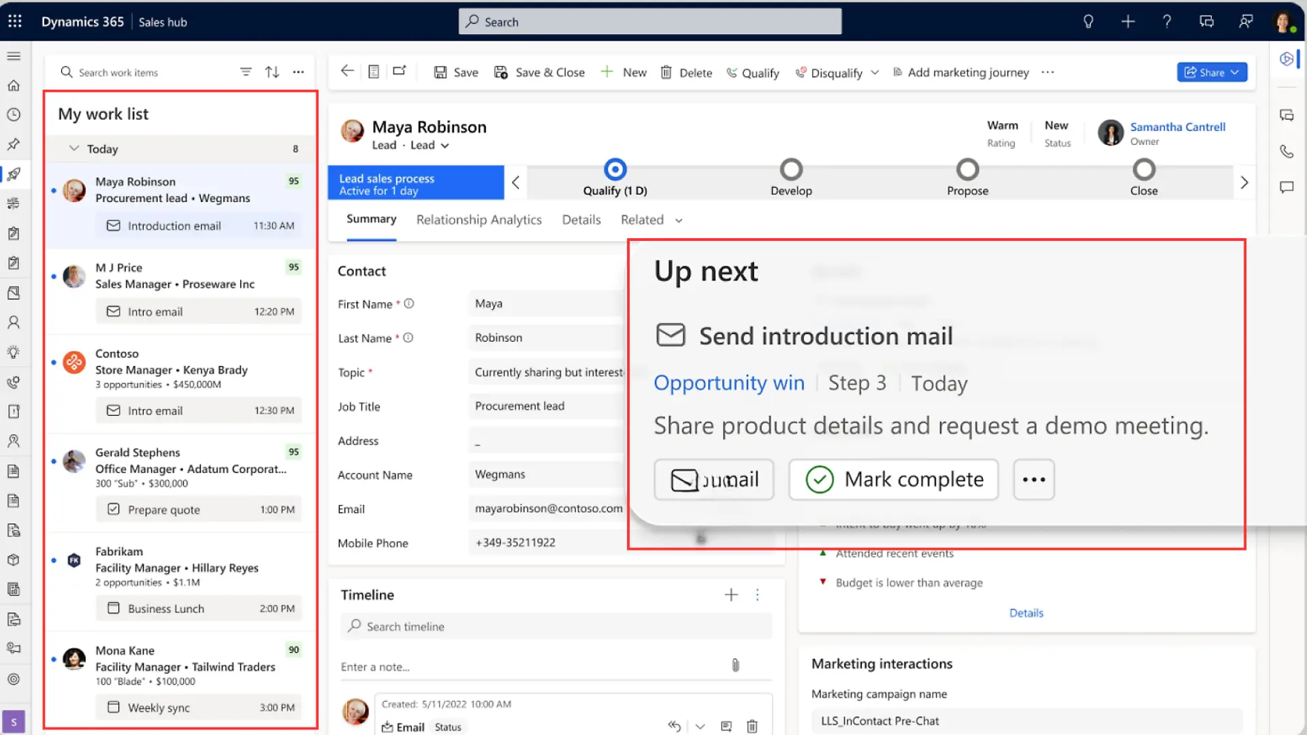This screenshot has width=1307, height=735.
Task: Click the Qualify command
Action: click(x=752, y=72)
